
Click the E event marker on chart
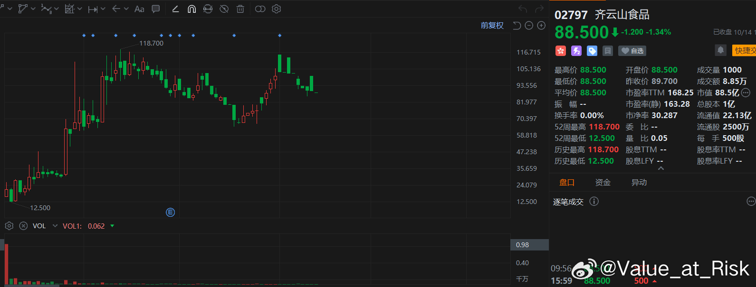[x=170, y=212]
